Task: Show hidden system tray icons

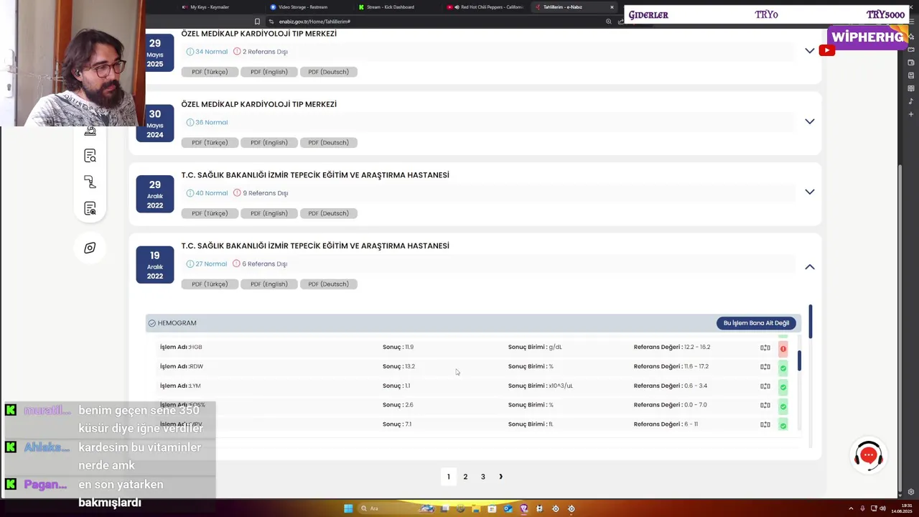Action: (851, 508)
